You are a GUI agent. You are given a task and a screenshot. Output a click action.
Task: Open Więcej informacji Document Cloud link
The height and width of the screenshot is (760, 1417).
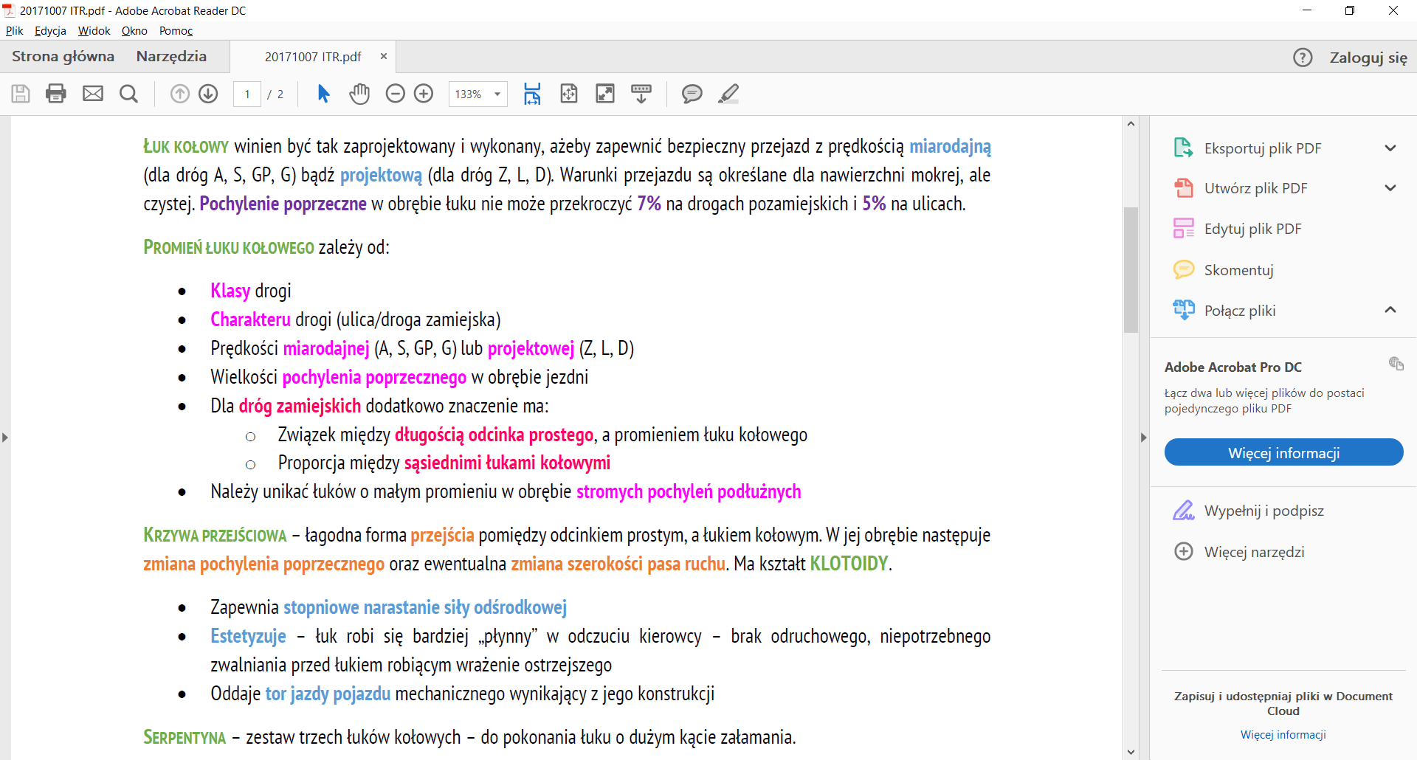[x=1283, y=735]
